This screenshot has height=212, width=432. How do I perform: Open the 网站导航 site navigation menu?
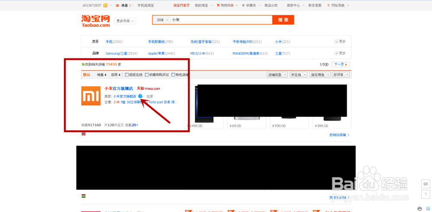[338, 5]
